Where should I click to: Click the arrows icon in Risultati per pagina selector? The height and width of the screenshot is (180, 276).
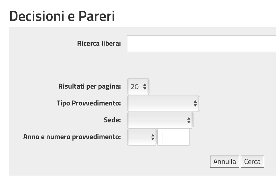tap(145, 87)
